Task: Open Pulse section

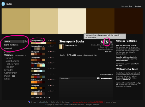Action: point(7,76)
